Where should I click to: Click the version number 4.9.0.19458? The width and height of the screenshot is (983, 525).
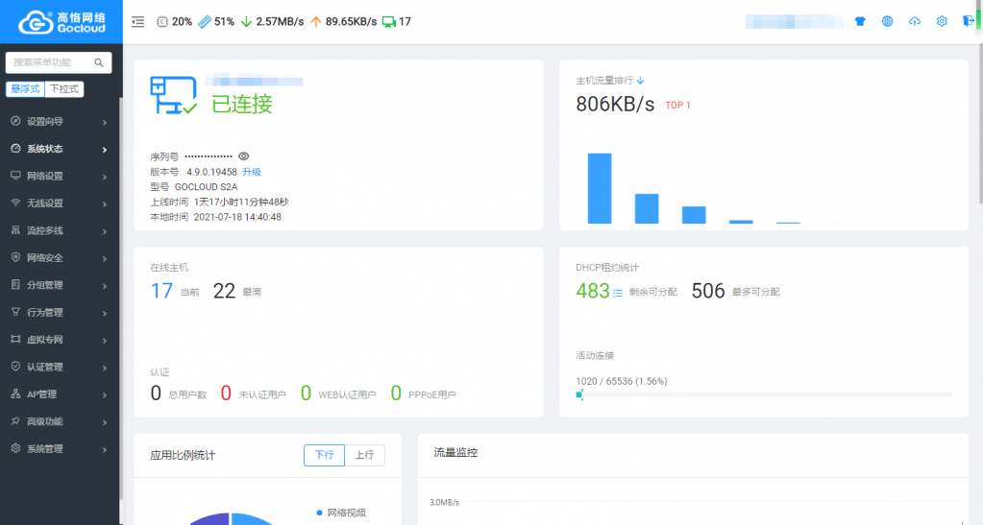point(212,172)
